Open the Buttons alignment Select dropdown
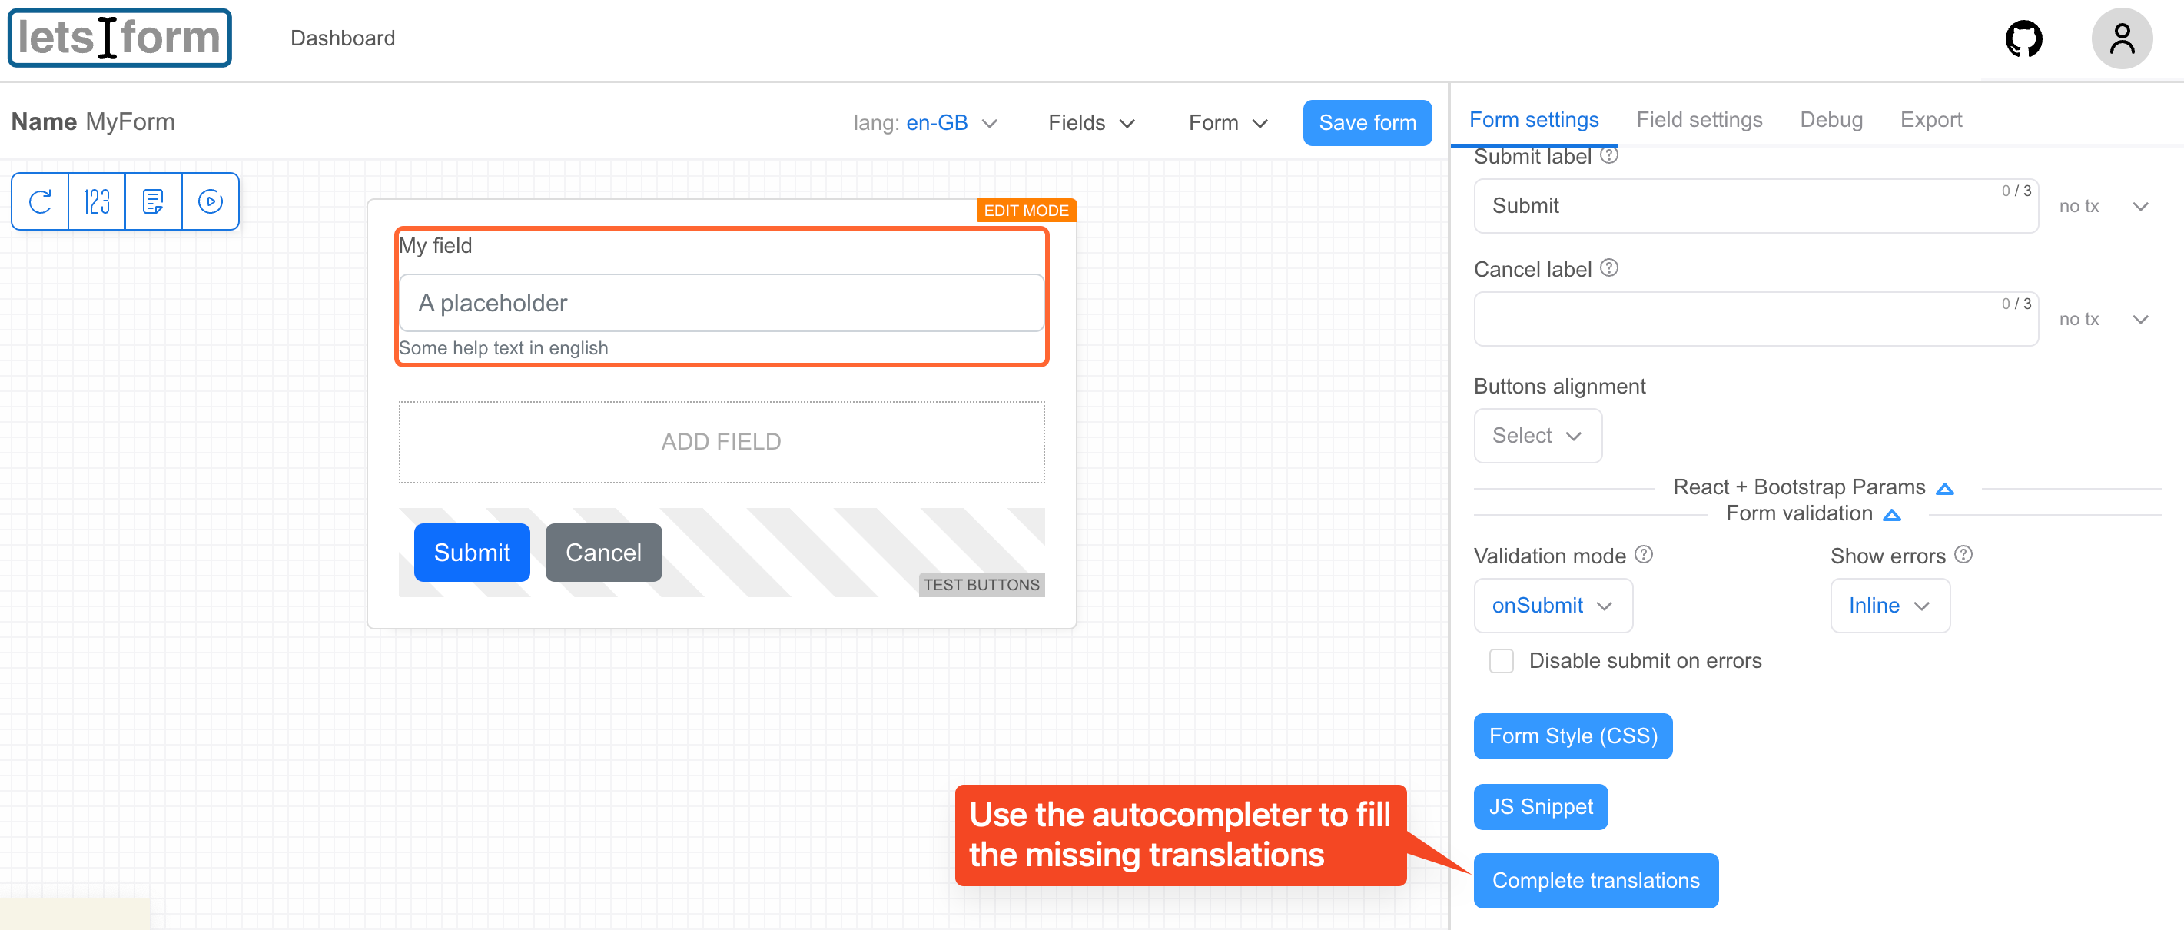The height and width of the screenshot is (930, 2184). [x=1537, y=436]
